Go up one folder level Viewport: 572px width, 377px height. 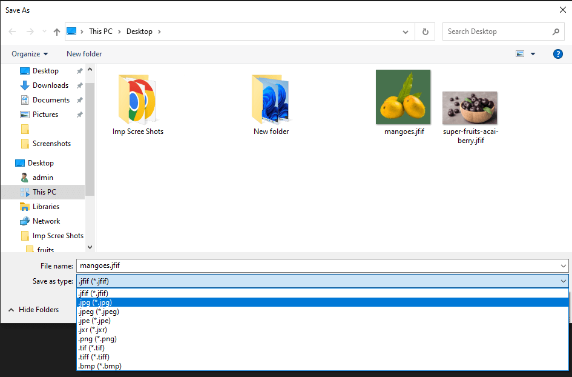tap(56, 32)
